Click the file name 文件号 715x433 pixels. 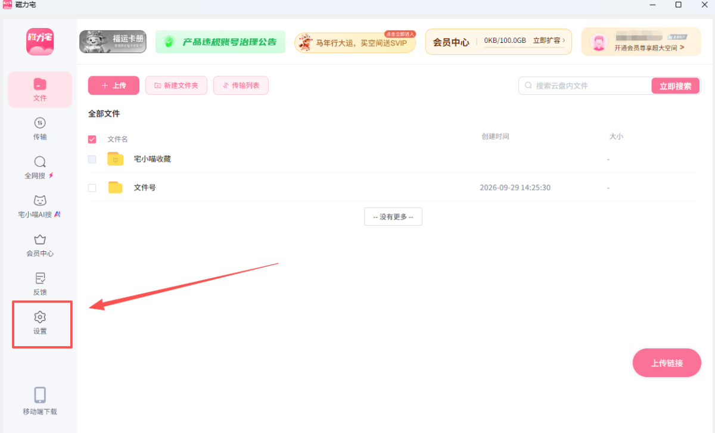(145, 188)
